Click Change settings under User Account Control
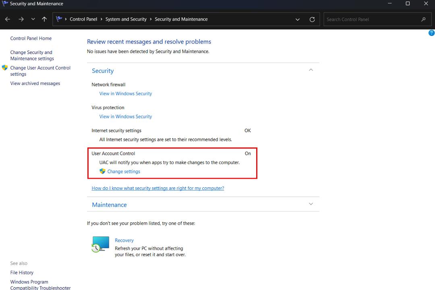435x290 pixels. coord(124,172)
